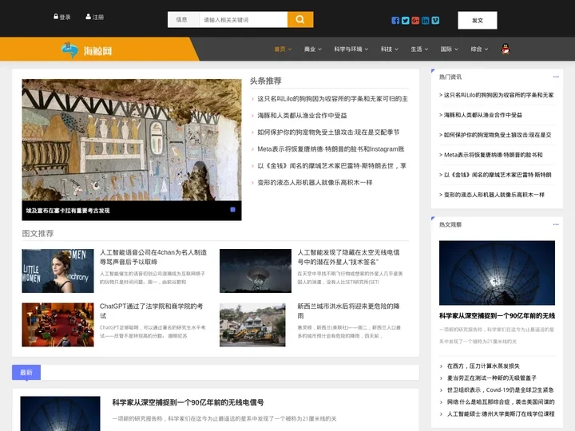Open sidebar link 在西方，压力计算水蒸发损失
Image resolution: width=575 pixels, height=431 pixels.
click(x=483, y=366)
